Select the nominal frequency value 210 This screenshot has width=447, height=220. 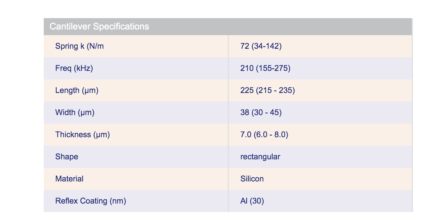point(247,68)
